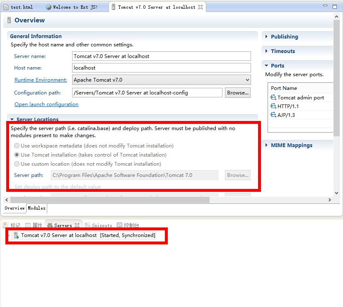
Task: Click the test.html file icon in tab
Action: [6, 7]
